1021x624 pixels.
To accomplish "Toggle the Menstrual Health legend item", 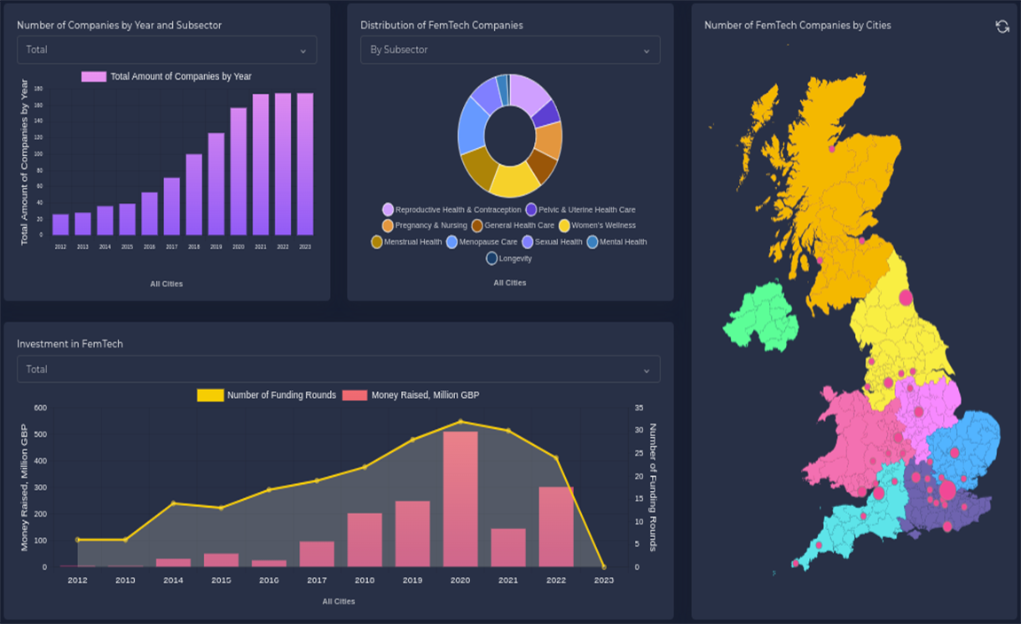I will [377, 242].
